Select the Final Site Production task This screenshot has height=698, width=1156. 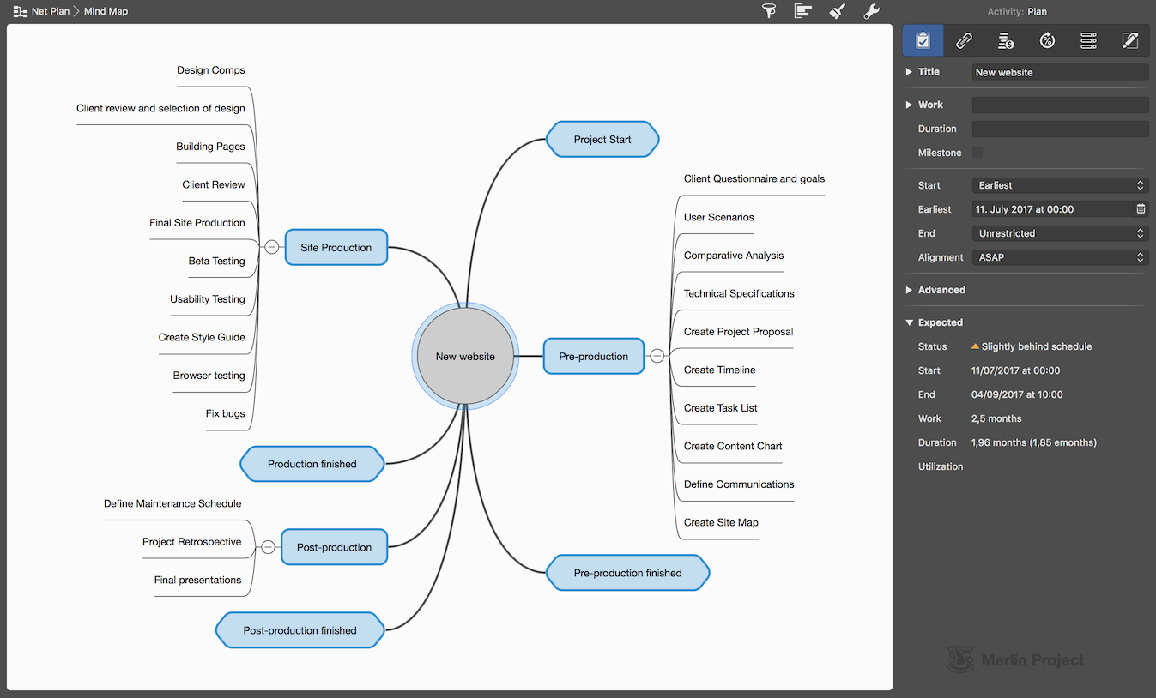(197, 223)
